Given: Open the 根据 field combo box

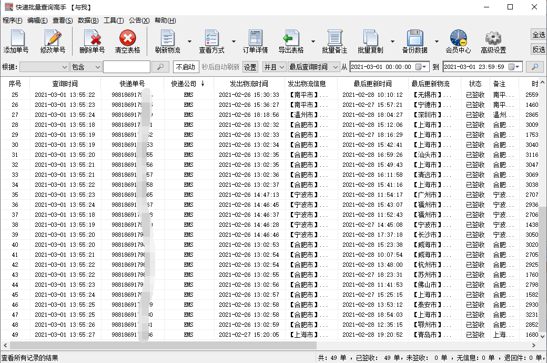Looking at the screenshot, I should pos(44,67).
